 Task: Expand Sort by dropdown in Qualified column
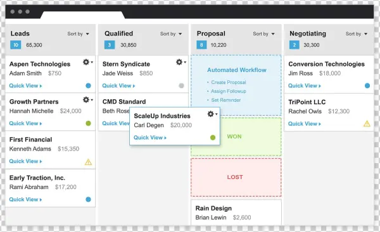(x=171, y=34)
